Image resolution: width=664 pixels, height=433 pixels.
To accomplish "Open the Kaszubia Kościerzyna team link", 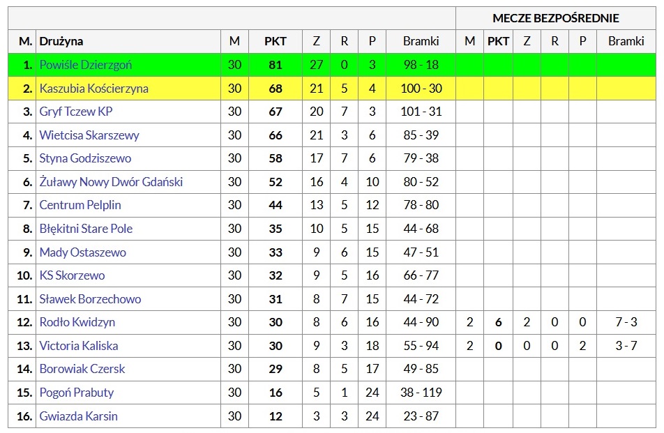I will point(93,89).
